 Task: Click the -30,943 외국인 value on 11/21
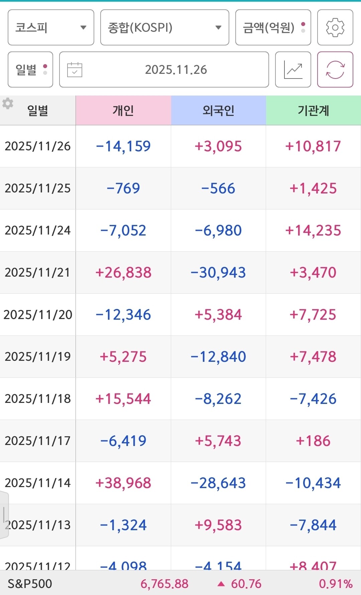pyautogui.click(x=218, y=273)
